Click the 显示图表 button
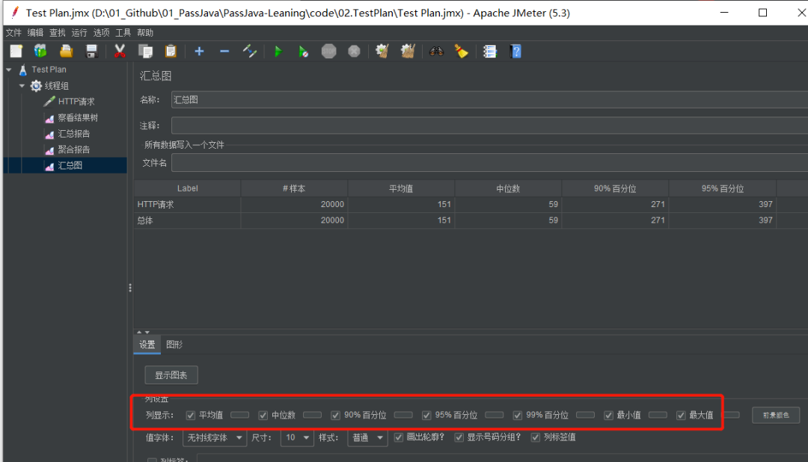Screen dimensions: 808x462 coord(171,375)
